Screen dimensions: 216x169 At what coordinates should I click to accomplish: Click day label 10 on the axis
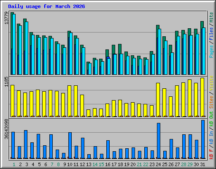click(x=70, y=164)
